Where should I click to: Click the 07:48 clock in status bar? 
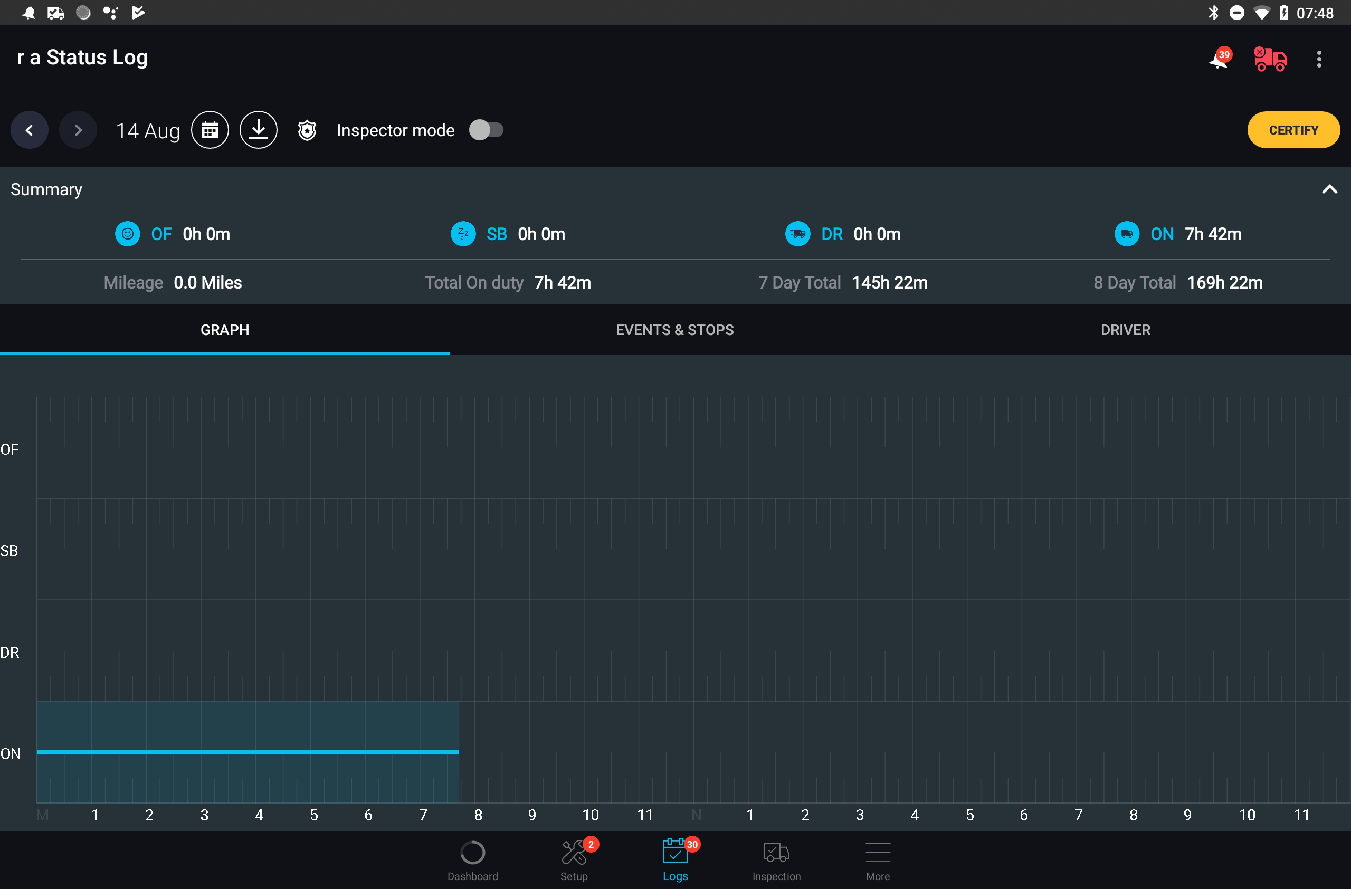tap(1315, 13)
